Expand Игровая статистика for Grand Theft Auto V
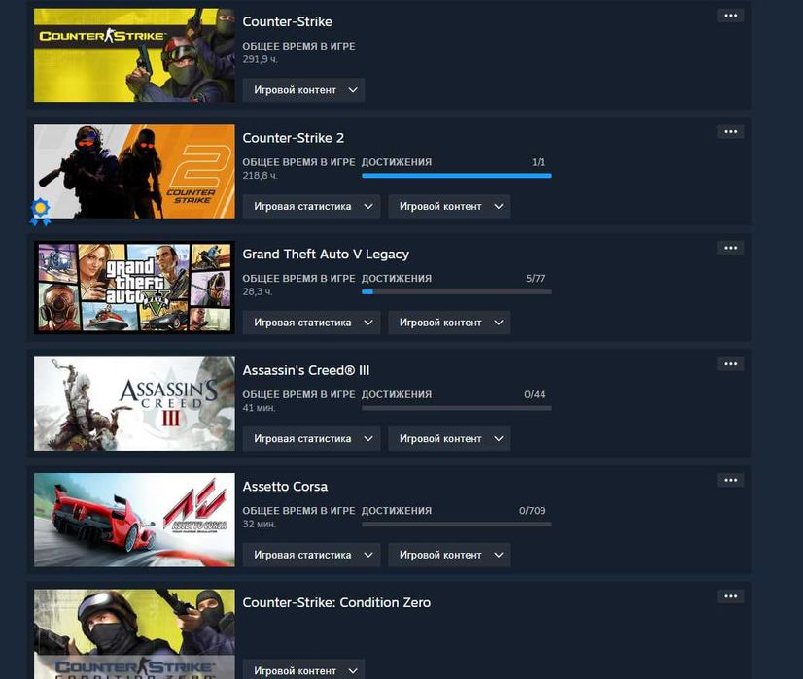The width and height of the screenshot is (803, 679). [311, 323]
